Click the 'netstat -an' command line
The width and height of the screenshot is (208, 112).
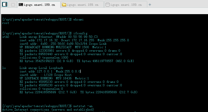point(47,106)
